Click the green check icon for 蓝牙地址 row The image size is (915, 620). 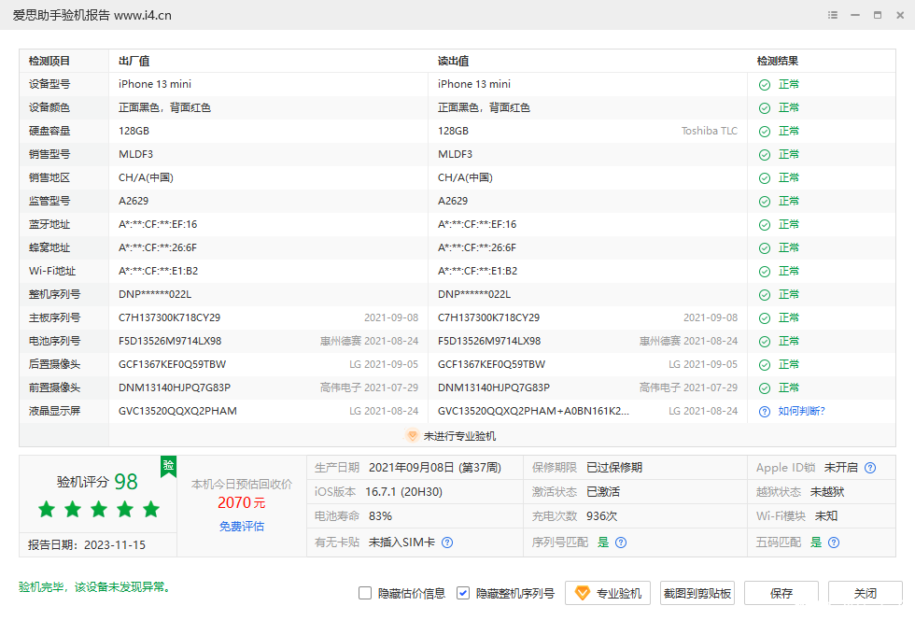coord(765,225)
